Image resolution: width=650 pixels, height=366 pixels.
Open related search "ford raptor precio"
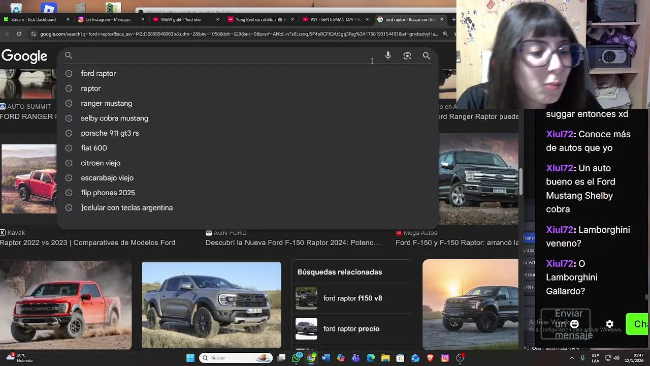click(351, 329)
